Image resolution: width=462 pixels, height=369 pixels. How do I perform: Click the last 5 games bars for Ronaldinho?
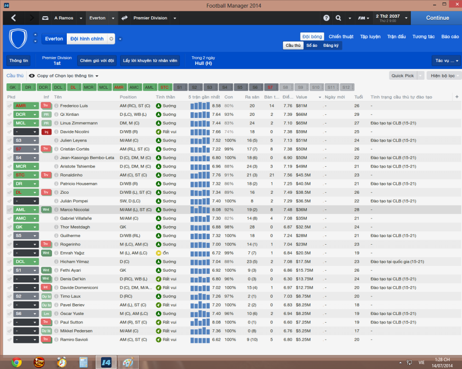pos(200,175)
